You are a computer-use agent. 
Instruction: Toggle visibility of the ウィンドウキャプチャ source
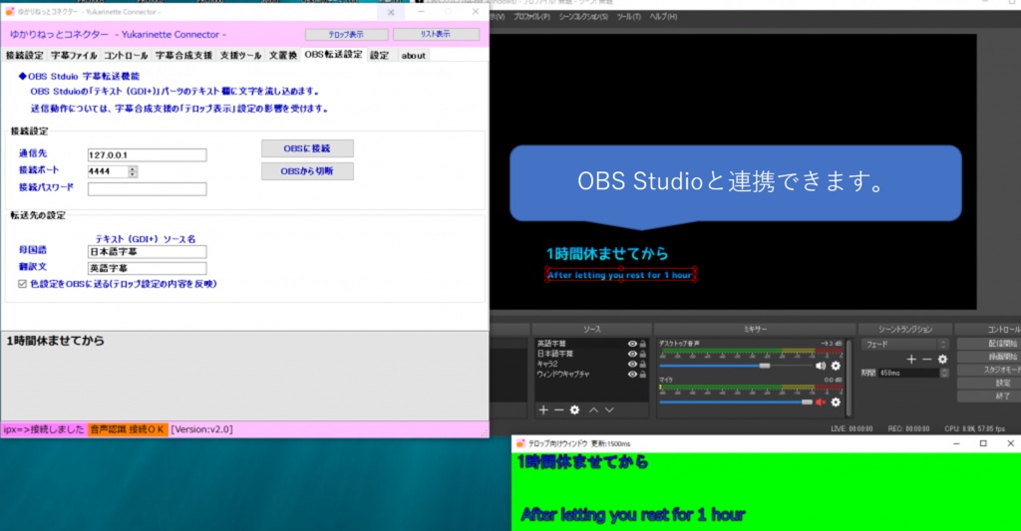tap(631, 375)
